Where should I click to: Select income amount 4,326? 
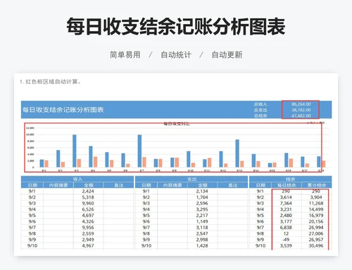(88, 221)
